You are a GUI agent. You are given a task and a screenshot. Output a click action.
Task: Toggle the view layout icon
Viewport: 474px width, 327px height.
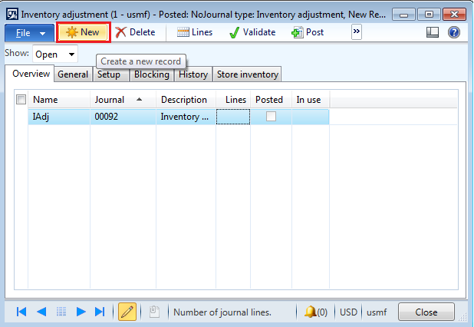[x=433, y=32]
